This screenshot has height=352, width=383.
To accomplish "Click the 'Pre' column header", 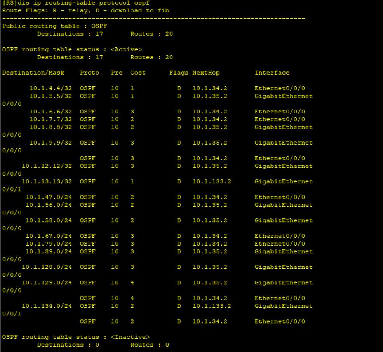I will coord(117,73).
